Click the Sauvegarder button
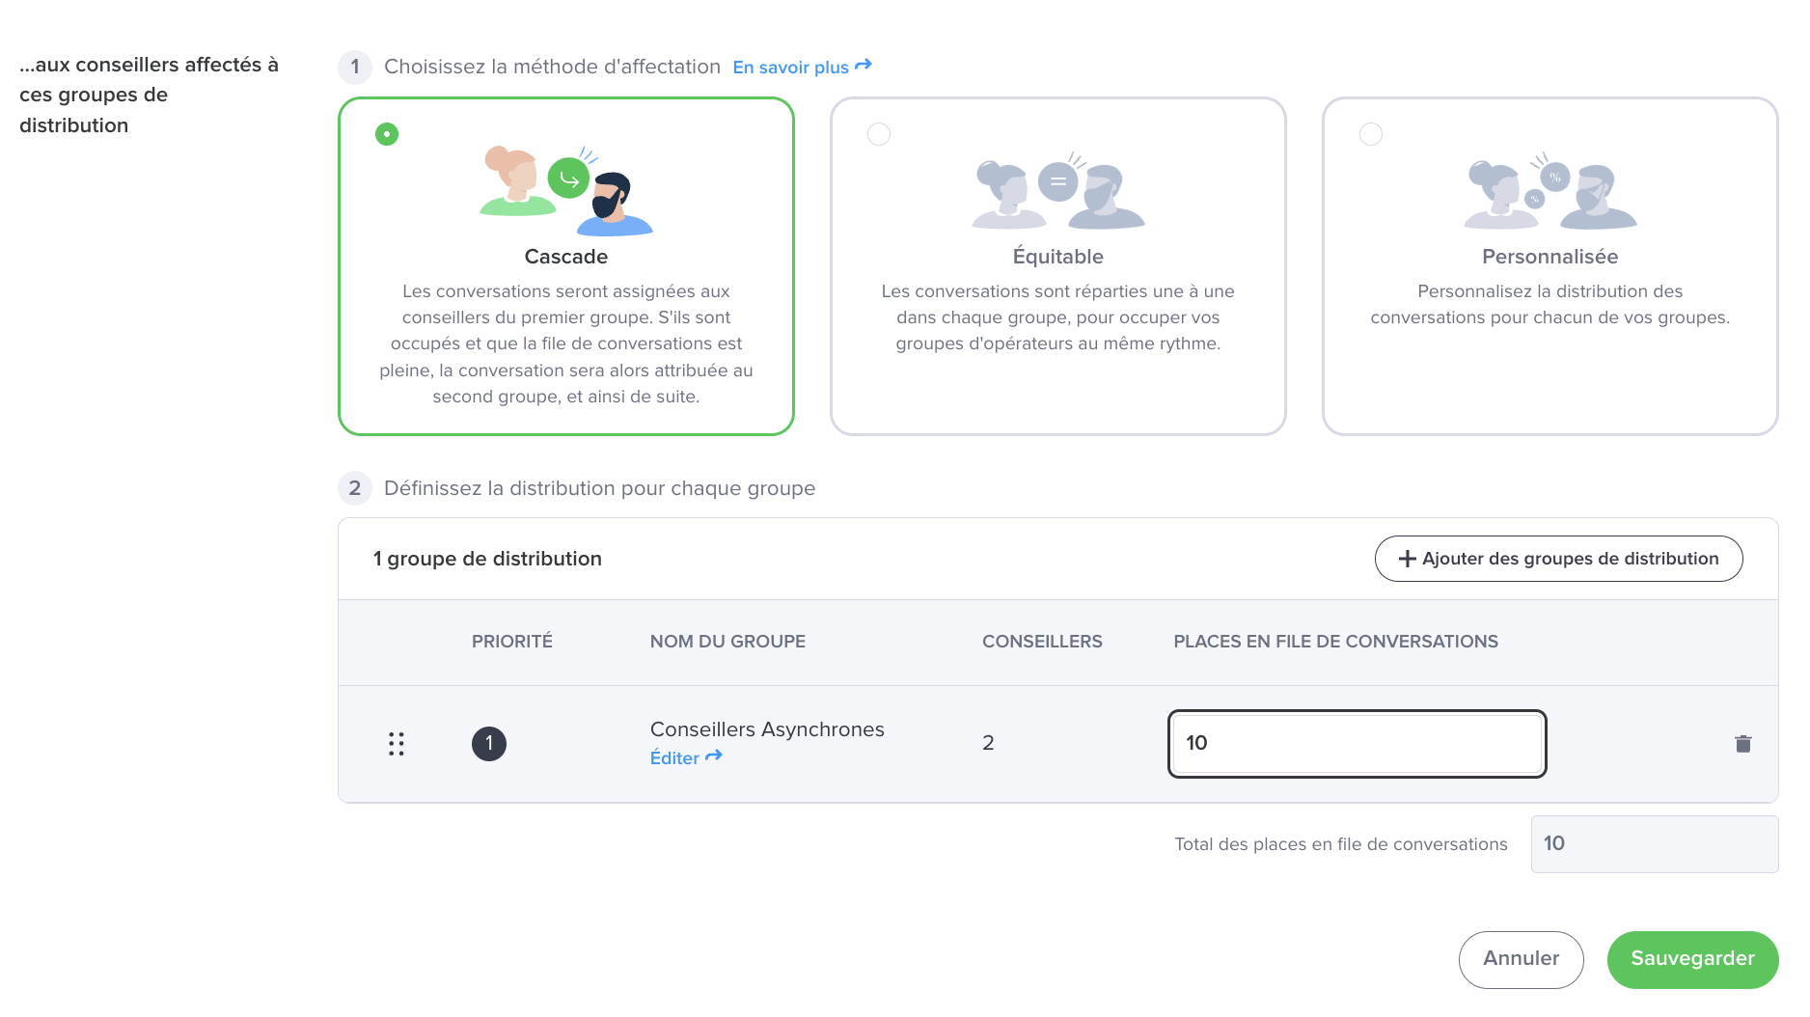This screenshot has height=1017, width=1810. (x=1692, y=959)
